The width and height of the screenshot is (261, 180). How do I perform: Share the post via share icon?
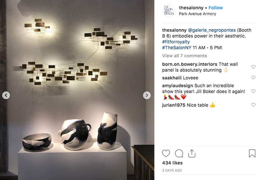(x=192, y=153)
